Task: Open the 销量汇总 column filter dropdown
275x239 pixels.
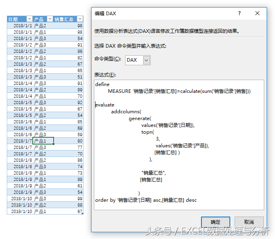Action: (80, 19)
